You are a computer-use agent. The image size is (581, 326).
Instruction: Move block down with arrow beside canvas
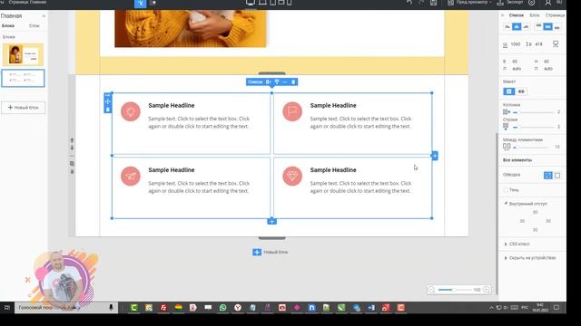pos(72,148)
